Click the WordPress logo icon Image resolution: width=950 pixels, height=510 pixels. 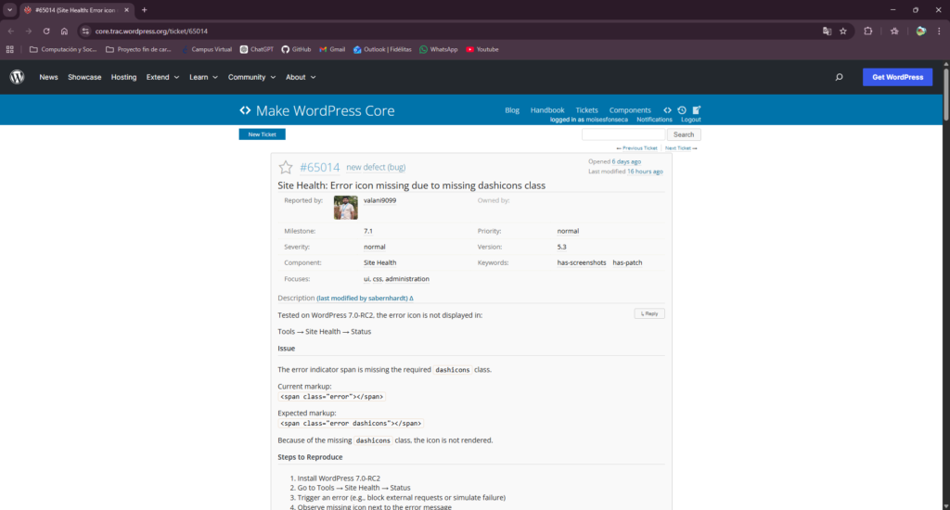click(x=17, y=77)
